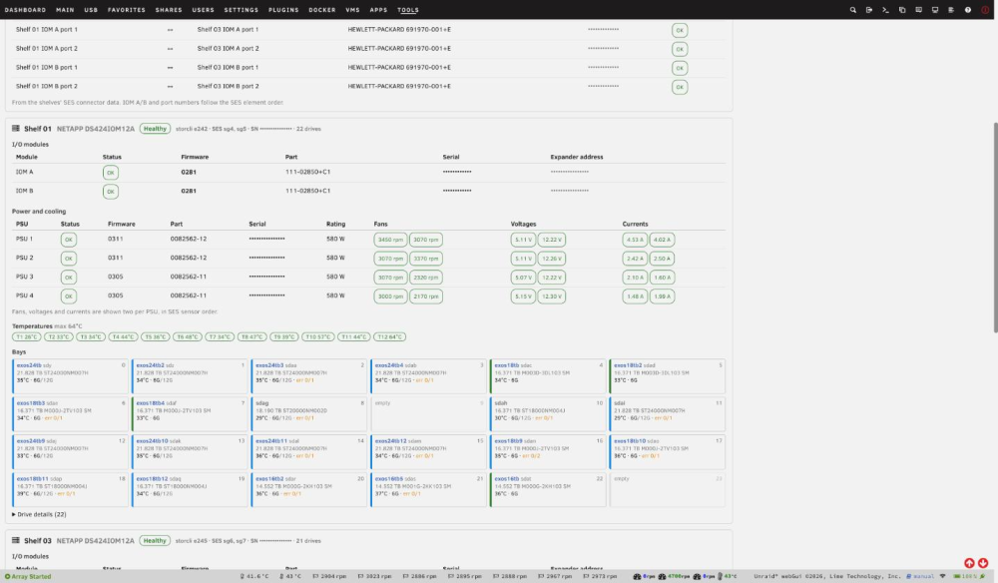
Task: Open the exos18tb9 drive in bay 16
Action: click(509, 441)
